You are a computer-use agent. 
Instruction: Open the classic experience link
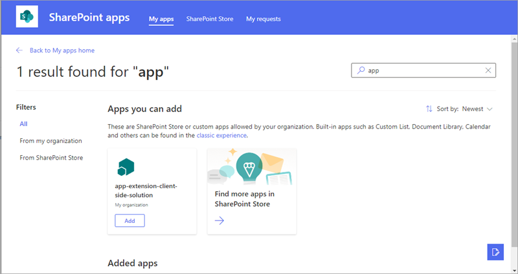pyautogui.click(x=221, y=135)
